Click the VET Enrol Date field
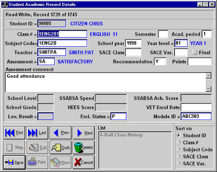 (196, 107)
